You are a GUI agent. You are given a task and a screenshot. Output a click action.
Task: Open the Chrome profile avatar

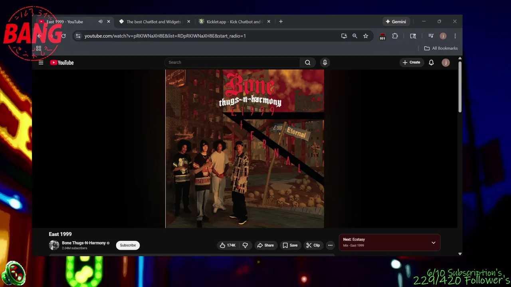tap(443, 36)
